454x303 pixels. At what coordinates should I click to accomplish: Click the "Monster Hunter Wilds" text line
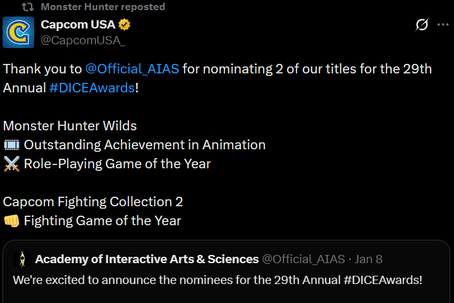pos(70,126)
